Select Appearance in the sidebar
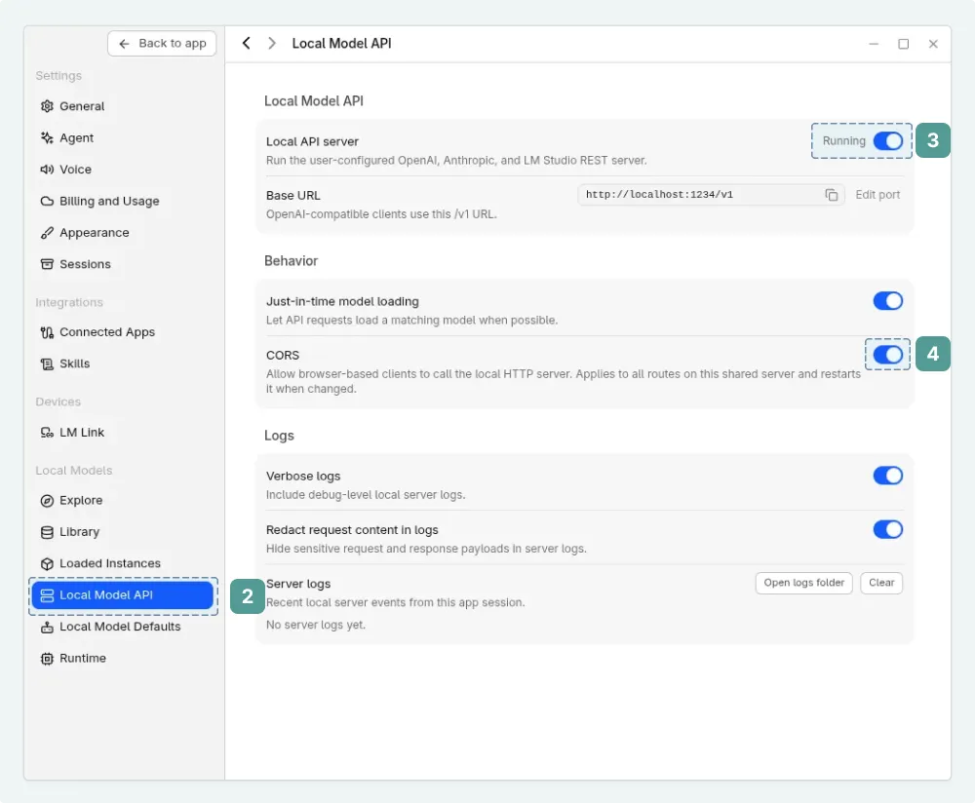This screenshot has width=975, height=803. click(x=123, y=233)
